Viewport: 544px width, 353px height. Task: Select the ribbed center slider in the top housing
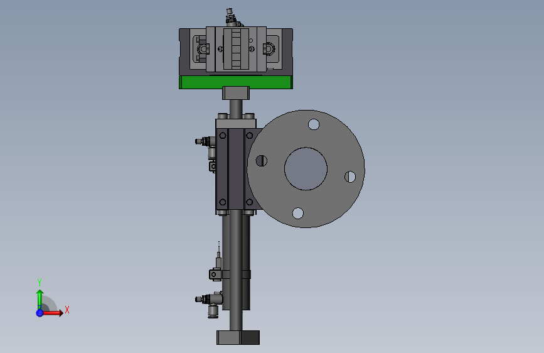[237, 48]
